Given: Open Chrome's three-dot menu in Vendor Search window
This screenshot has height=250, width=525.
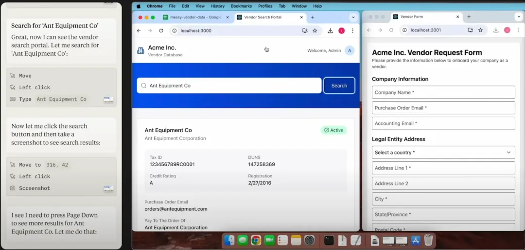Looking at the screenshot, I should pyautogui.click(x=352, y=31).
